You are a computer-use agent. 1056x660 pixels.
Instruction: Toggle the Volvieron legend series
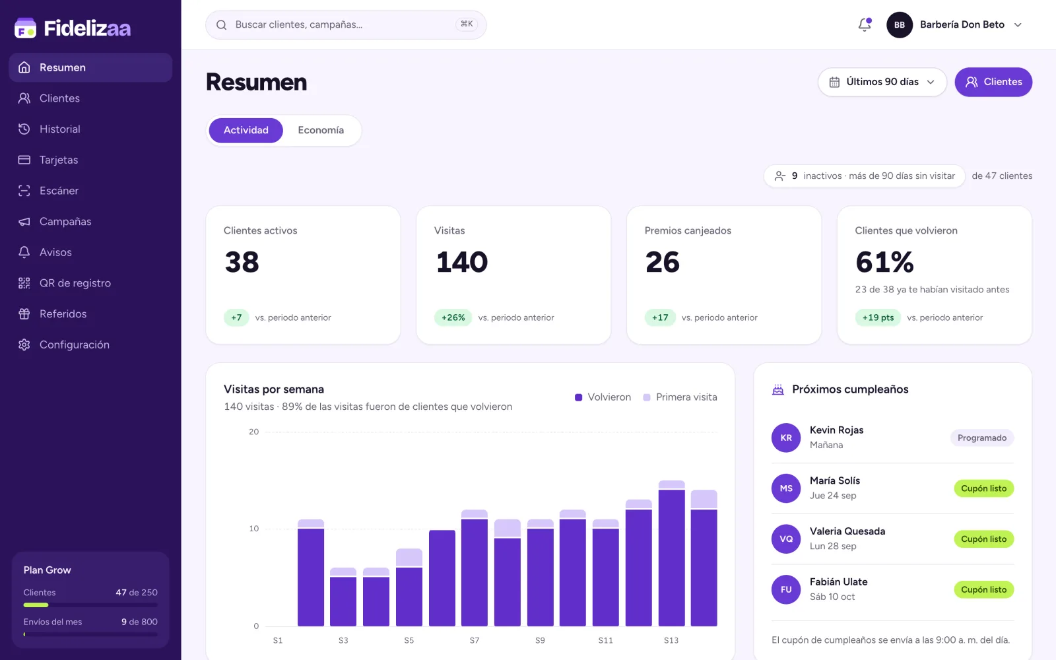click(603, 397)
